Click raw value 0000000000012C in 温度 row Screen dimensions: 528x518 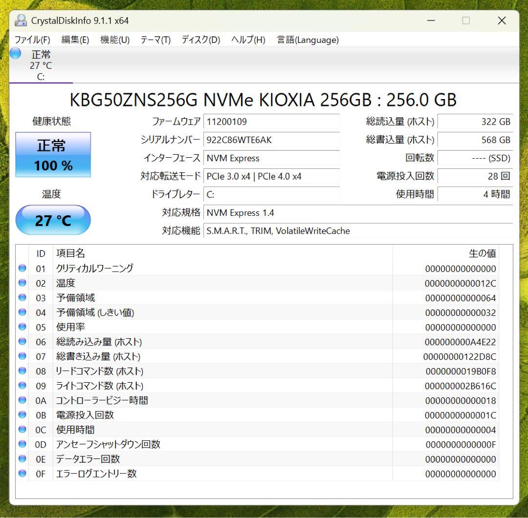pos(461,284)
